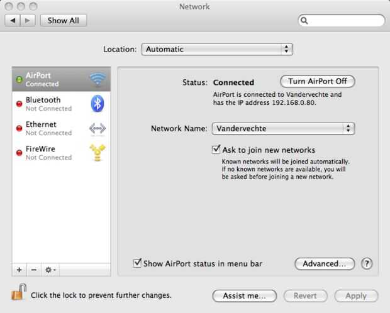Click Show All button
390x313 pixels.
[x=64, y=20]
